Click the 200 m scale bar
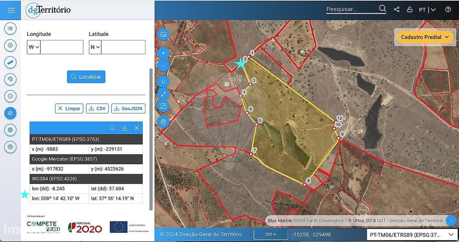459x242 pixels. pyautogui.click(x=271, y=235)
